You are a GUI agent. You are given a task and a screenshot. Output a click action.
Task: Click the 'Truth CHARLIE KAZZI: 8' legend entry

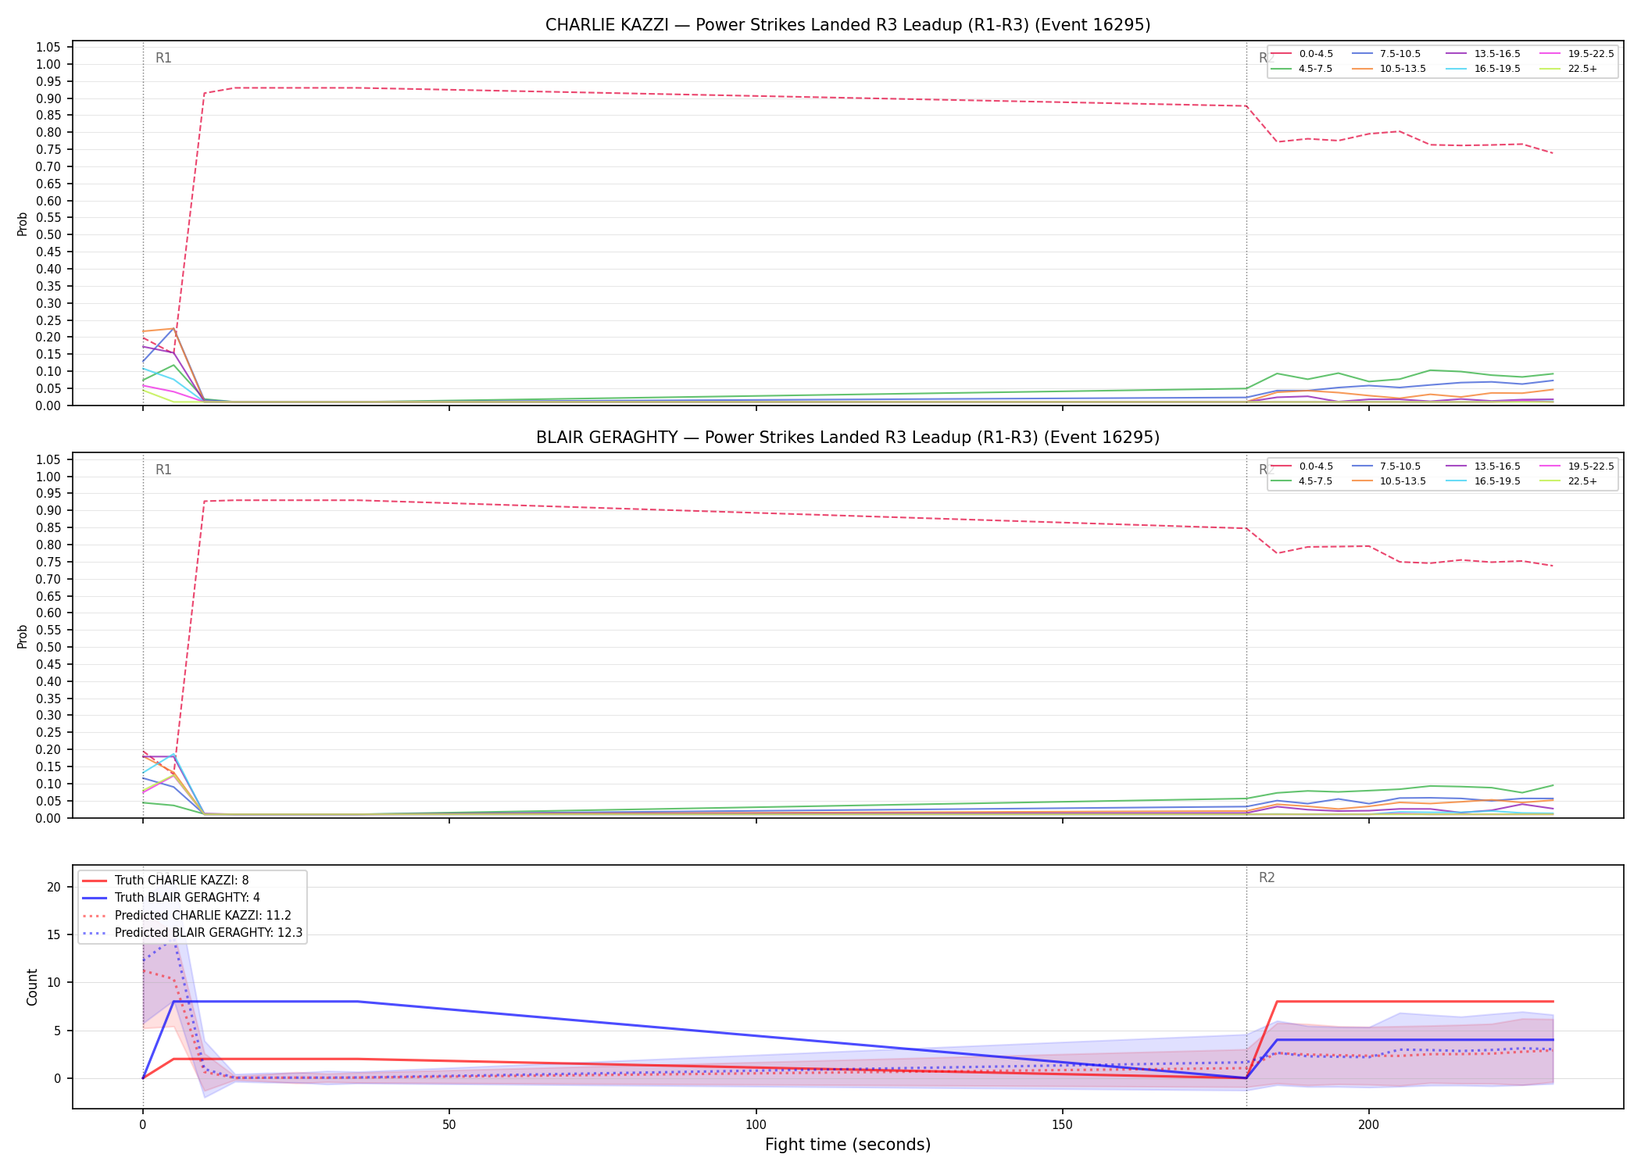[x=166, y=881]
